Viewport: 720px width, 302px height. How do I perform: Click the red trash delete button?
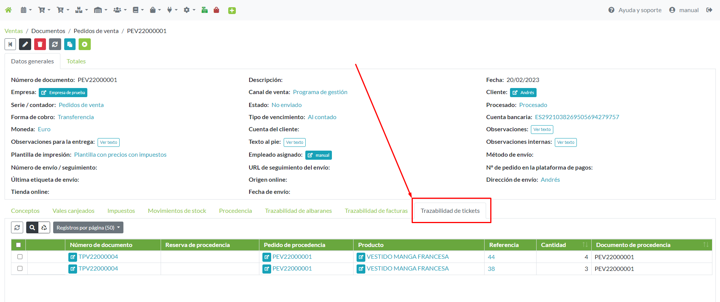(x=40, y=44)
